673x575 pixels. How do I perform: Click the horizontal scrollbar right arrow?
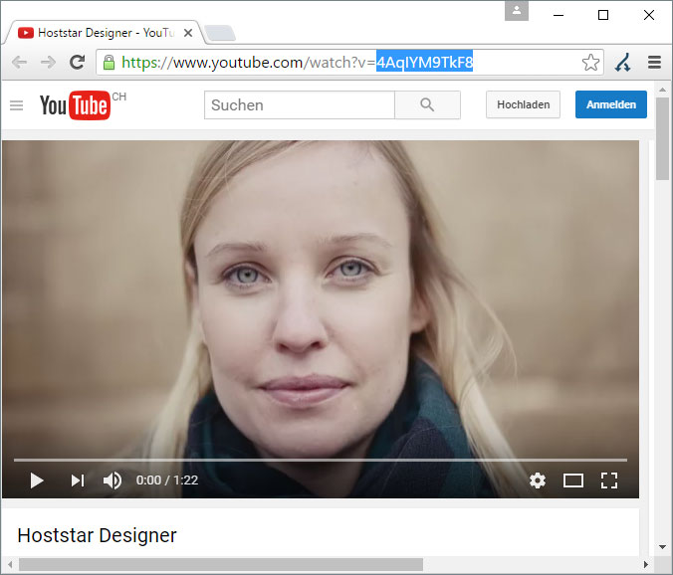[x=646, y=565]
